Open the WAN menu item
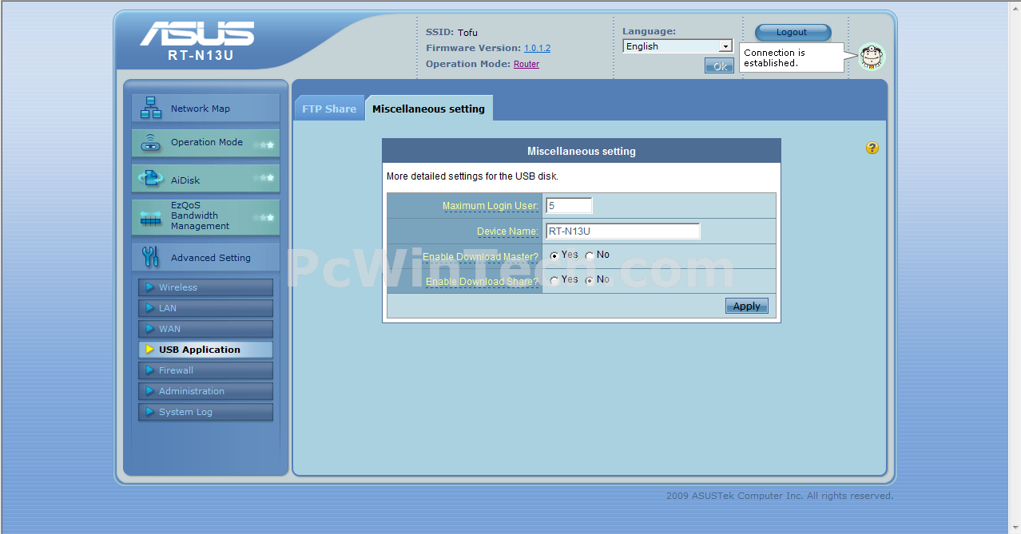The width and height of the screenshot is (1021, 534). [205, 329]
